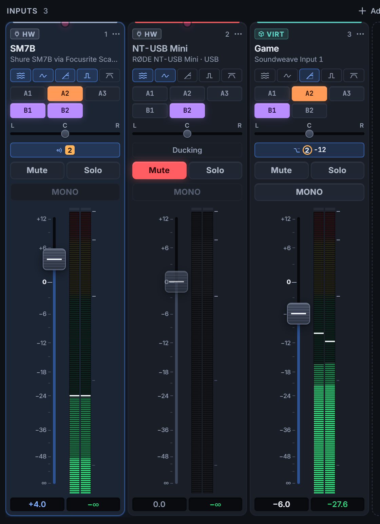Toggle compressor icon on Game strip
This screenshot has height=524, width=380.
(309, 75)
